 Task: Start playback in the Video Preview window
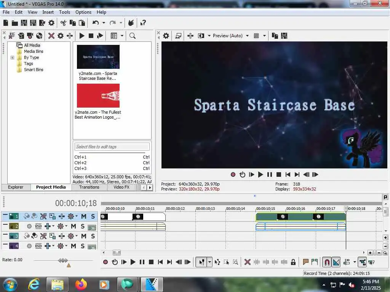261,175
